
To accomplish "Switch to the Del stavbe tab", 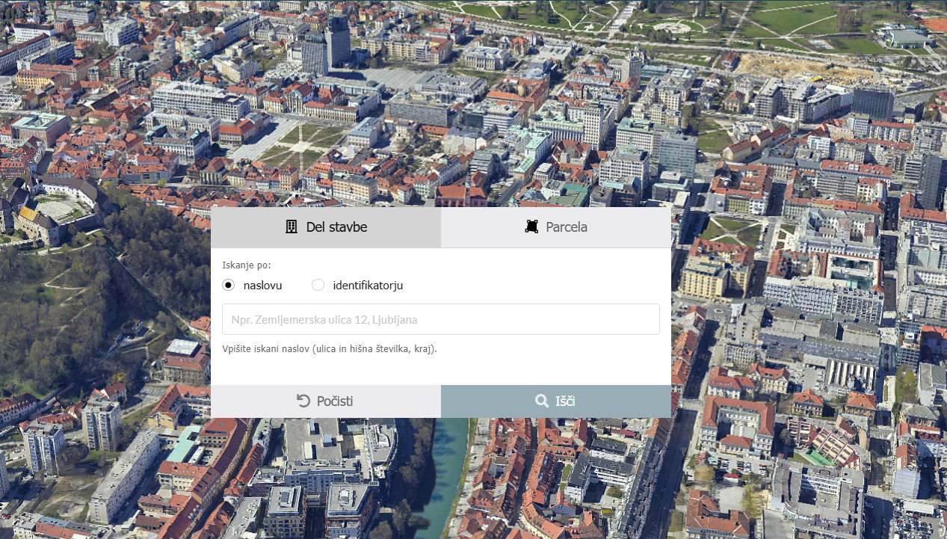I will 326,227.
